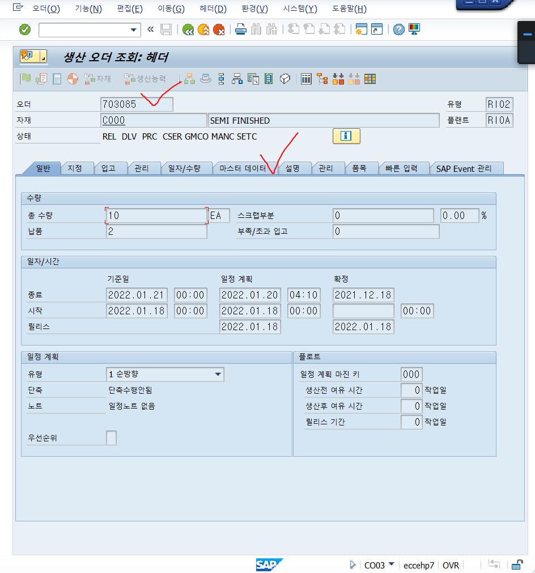Click the 자재 toolbar button

pos(97,78)
